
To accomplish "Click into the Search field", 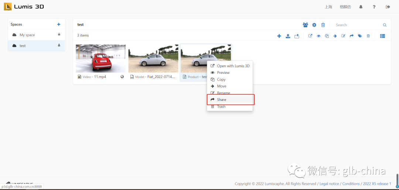I will [x=358, y=25].
